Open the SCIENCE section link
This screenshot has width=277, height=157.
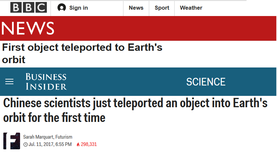tap(206, 82)
